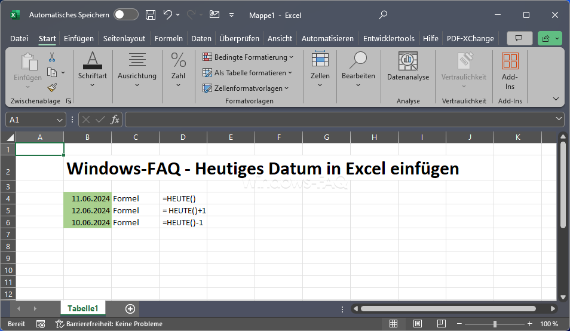This screenshot has width=570, height=331.
Task: Open Barrierefreiheit: Keine Probleme status
Action: click(109, 324)
